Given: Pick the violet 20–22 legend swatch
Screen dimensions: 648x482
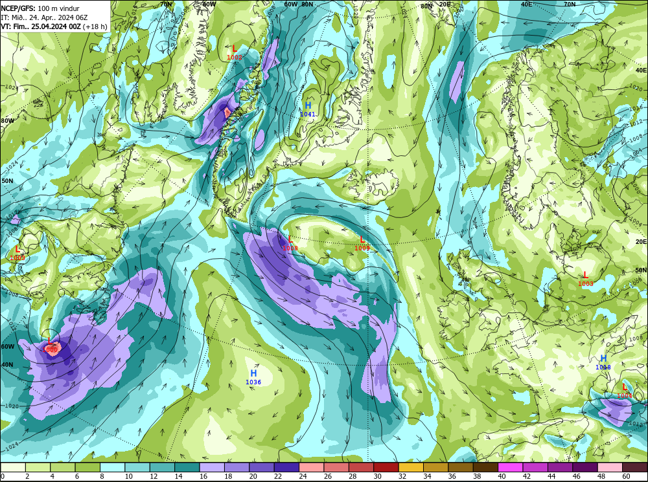Looking at the screenshot, I should pos(262,467).
